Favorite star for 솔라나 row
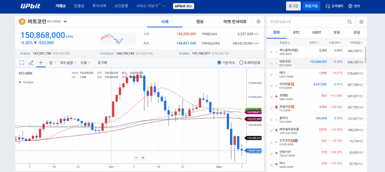Viewport: 385px width, 172px height. click(271, 120)
